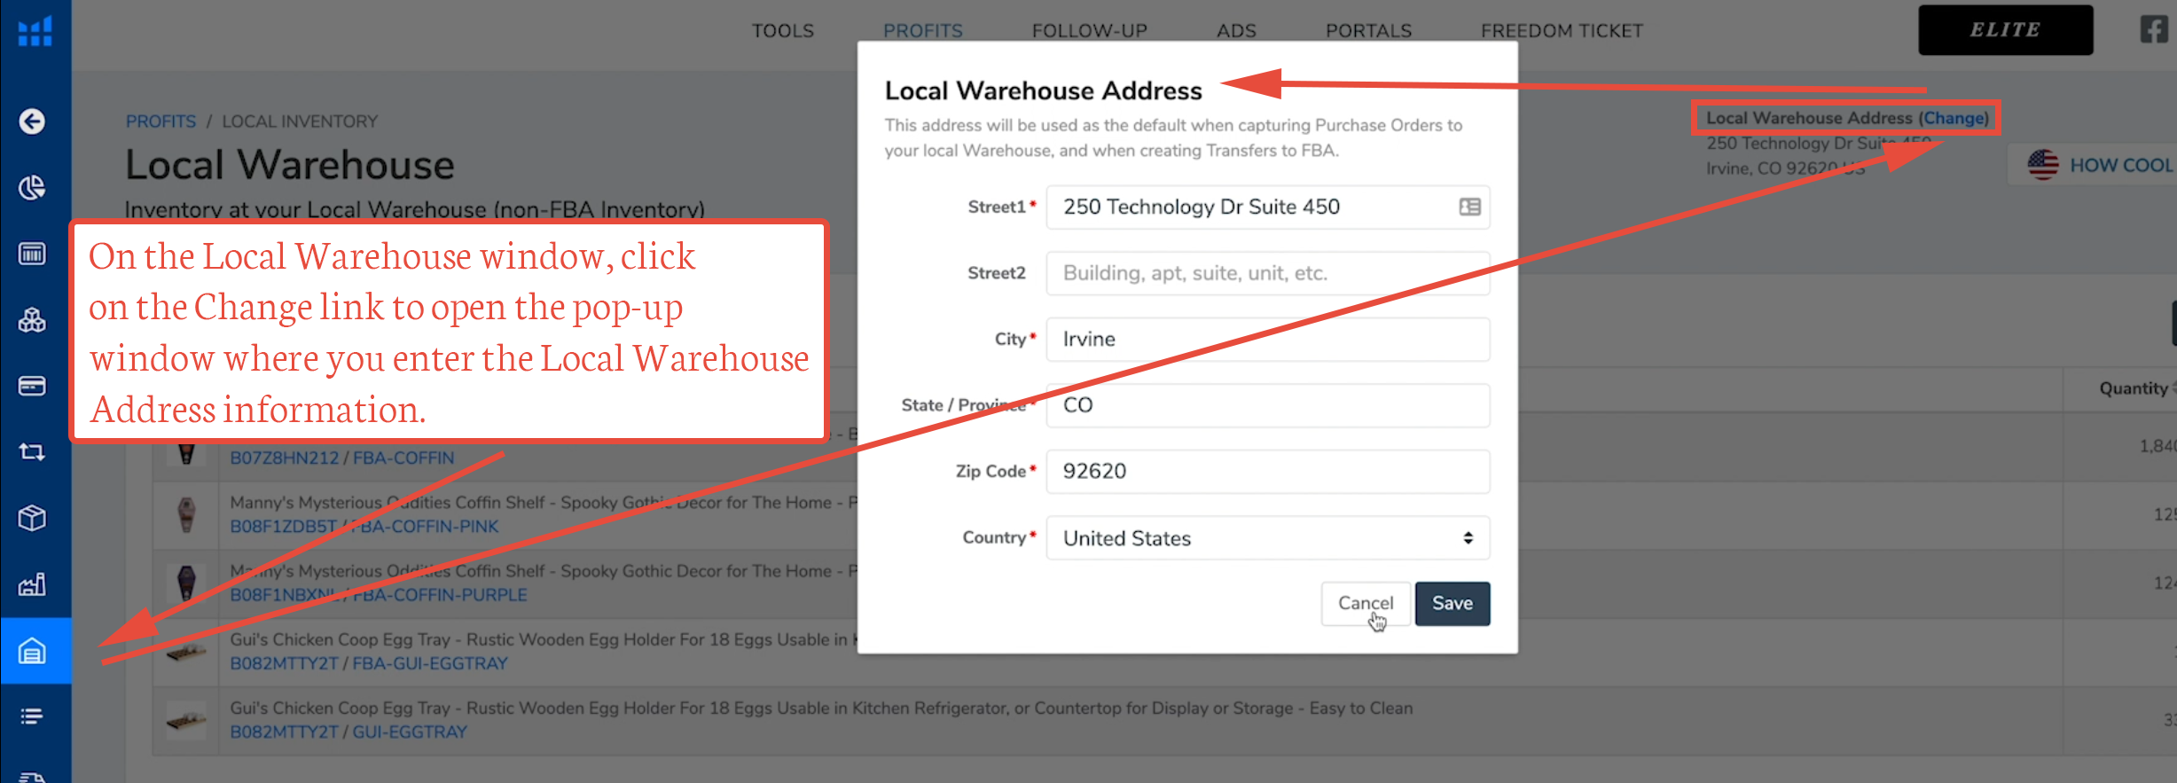Click the contact card icon in Street1 field

click(1469, 207)
